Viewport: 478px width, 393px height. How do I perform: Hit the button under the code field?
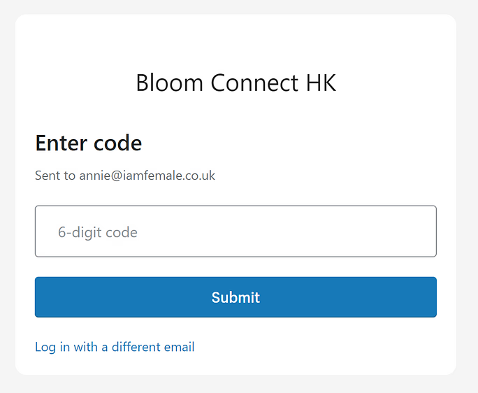point(236,297)
